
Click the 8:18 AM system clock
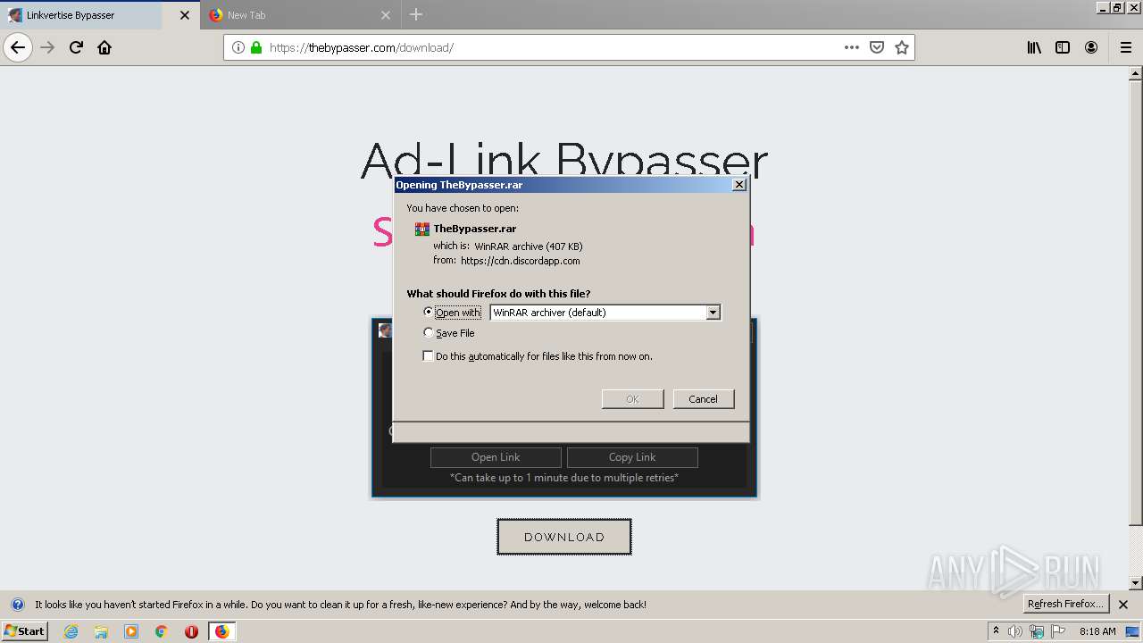[x=1097, y=631]
